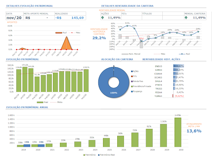Viewport: 212px width, 158px height.
Task: Click the blue Patrimônio Real bar for 2020
Action: click(41, 146)
